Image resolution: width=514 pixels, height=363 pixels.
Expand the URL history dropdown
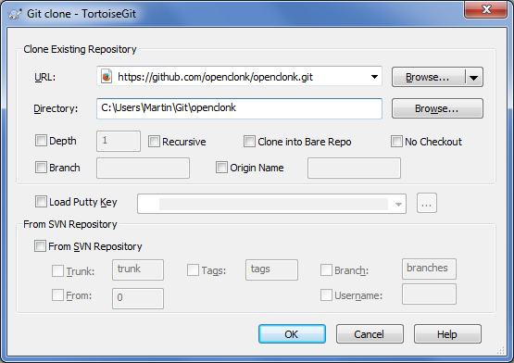pos(374,77)
